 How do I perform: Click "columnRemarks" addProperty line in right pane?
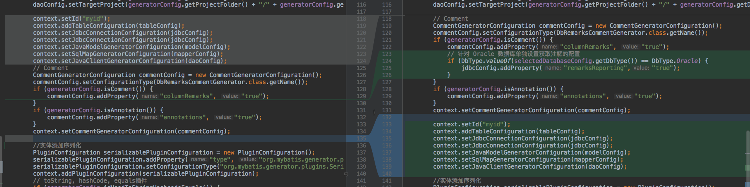558,47
